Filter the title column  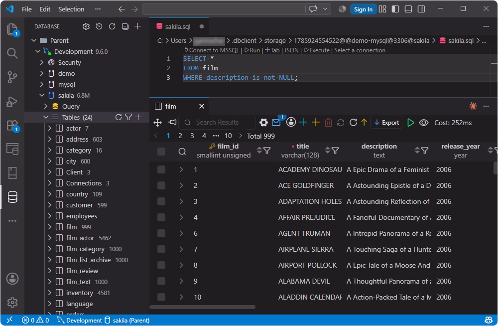point(335,151)
